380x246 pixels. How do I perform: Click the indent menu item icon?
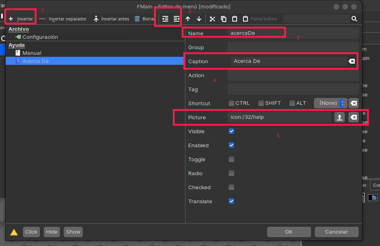pos(165,19)
